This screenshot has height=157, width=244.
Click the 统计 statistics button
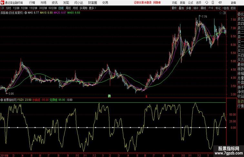coord(196,8)
